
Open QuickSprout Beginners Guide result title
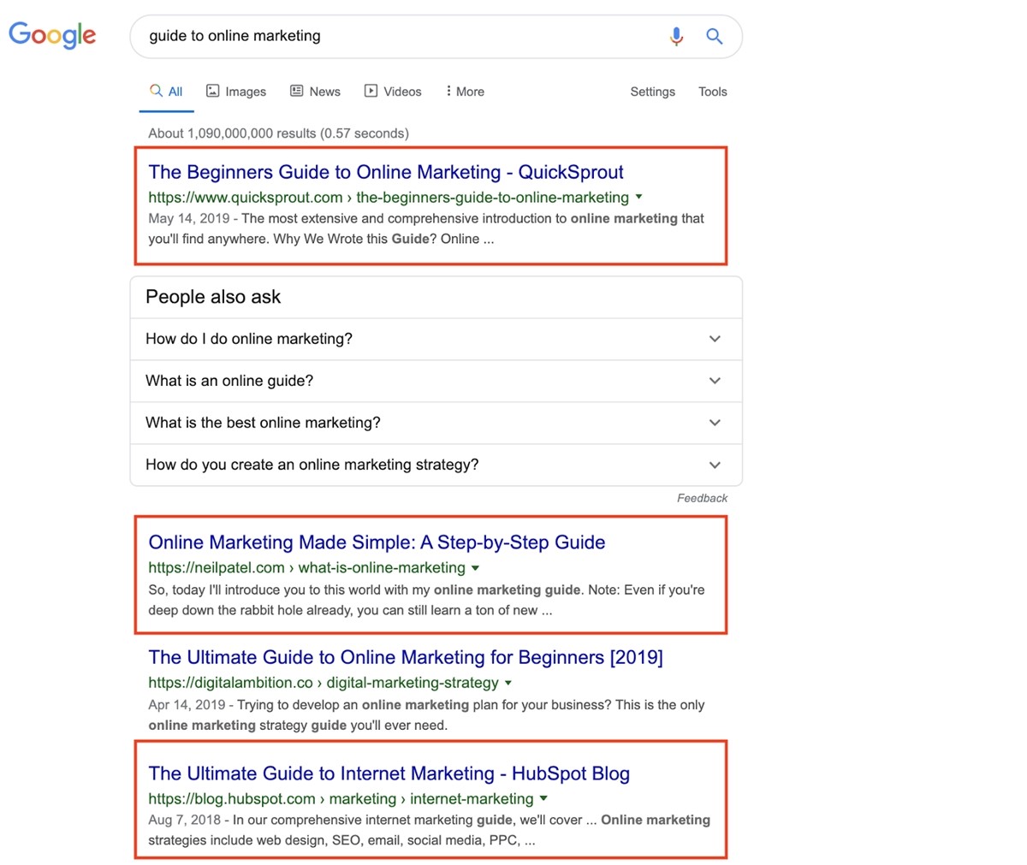click(386, 172)
